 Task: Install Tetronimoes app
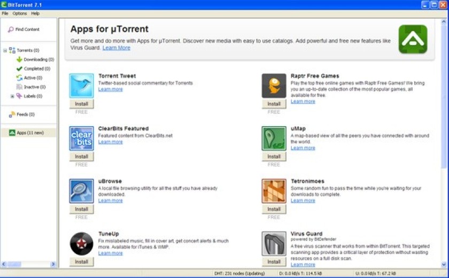274,209
